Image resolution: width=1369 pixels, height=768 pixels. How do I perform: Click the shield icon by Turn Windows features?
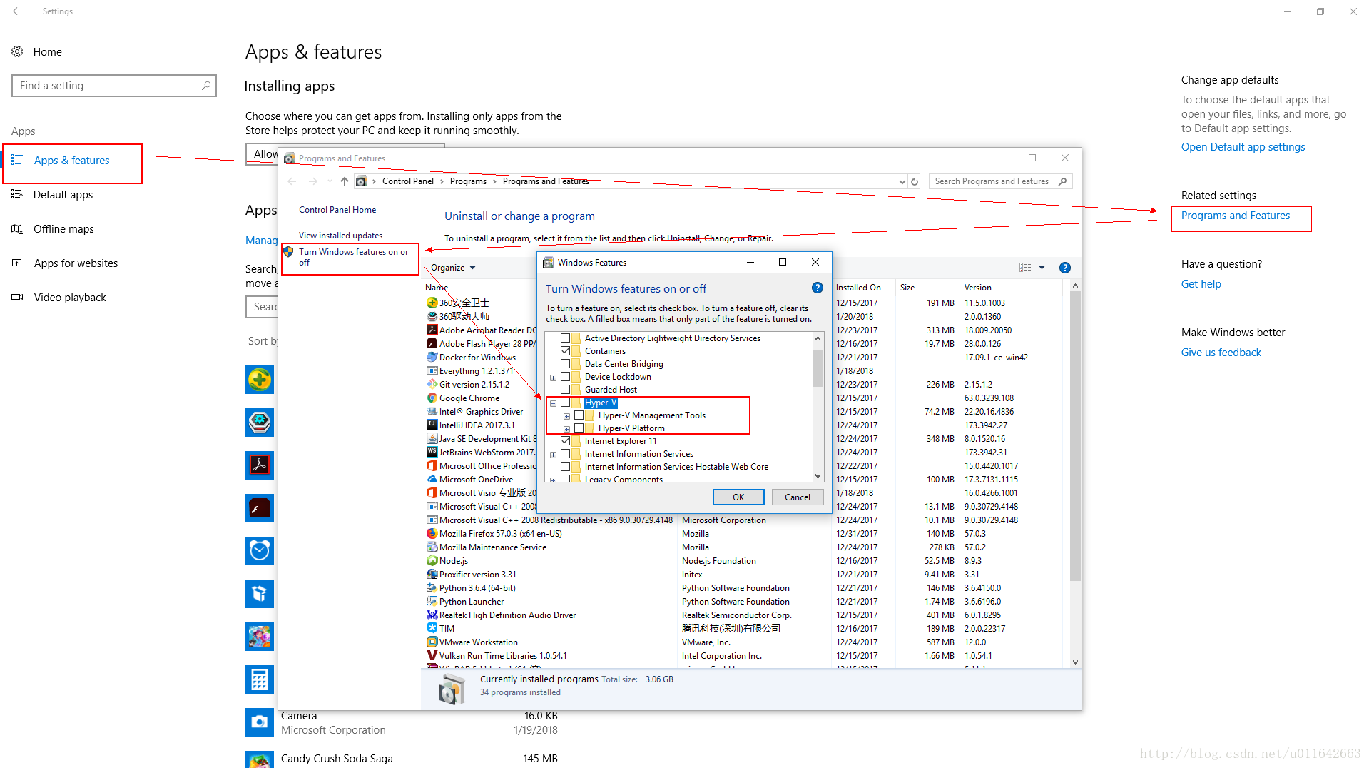click(x=288, y=252)
